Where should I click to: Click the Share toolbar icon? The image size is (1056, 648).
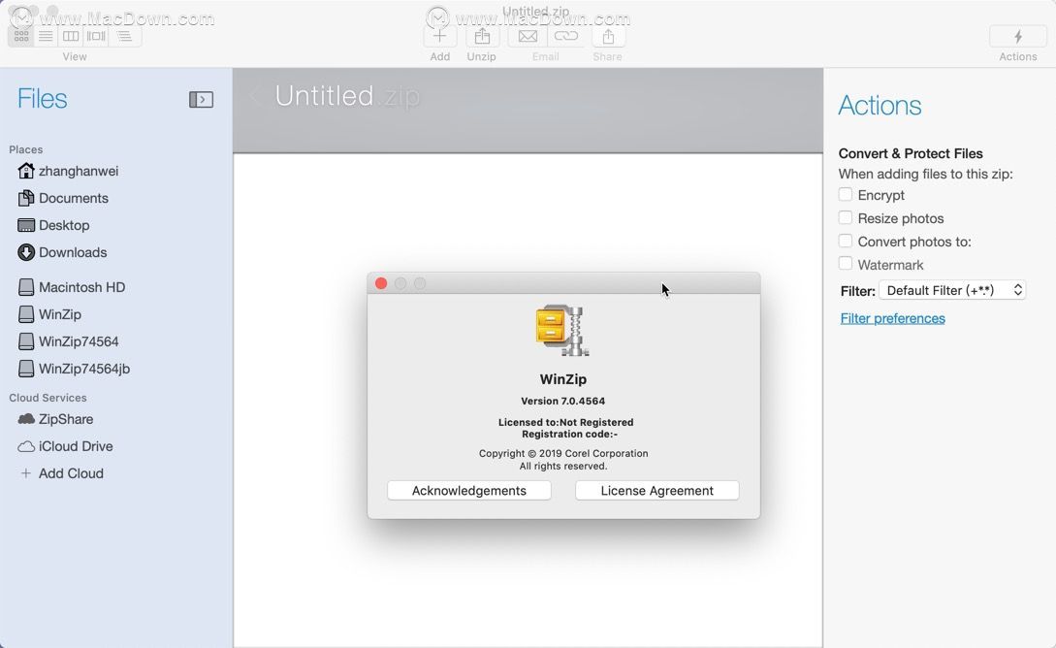point(608,36)
